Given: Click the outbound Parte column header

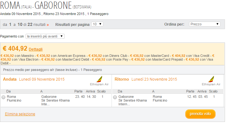Looking at the screenshot, I should (x=78, y=91).
